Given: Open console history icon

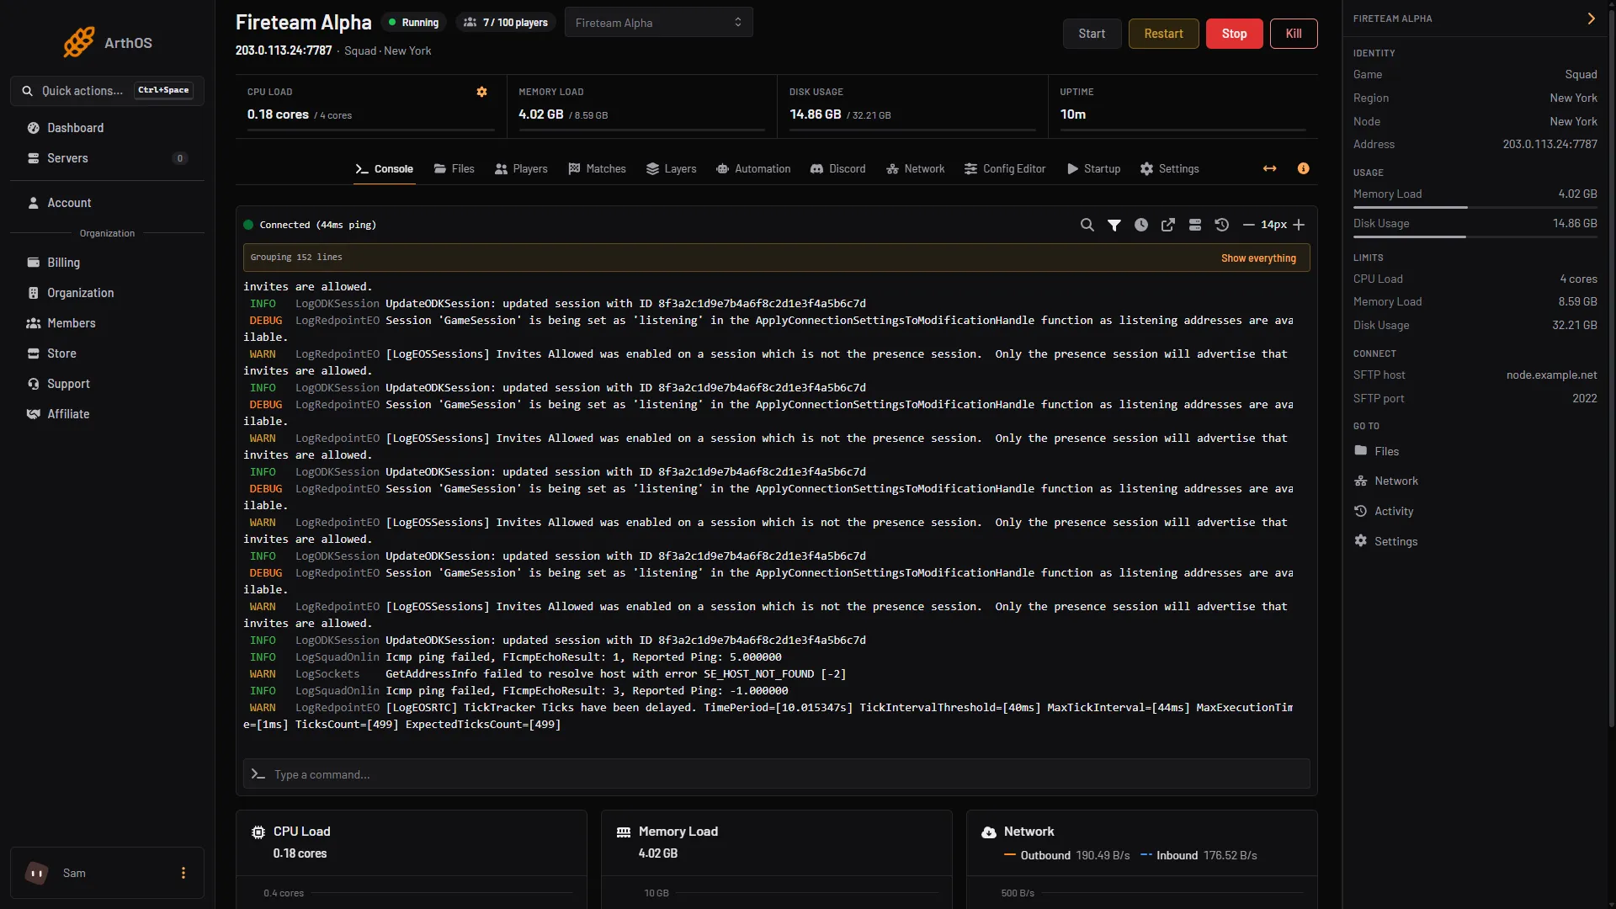Looking at the screenshot, I should click(1222, 225).
